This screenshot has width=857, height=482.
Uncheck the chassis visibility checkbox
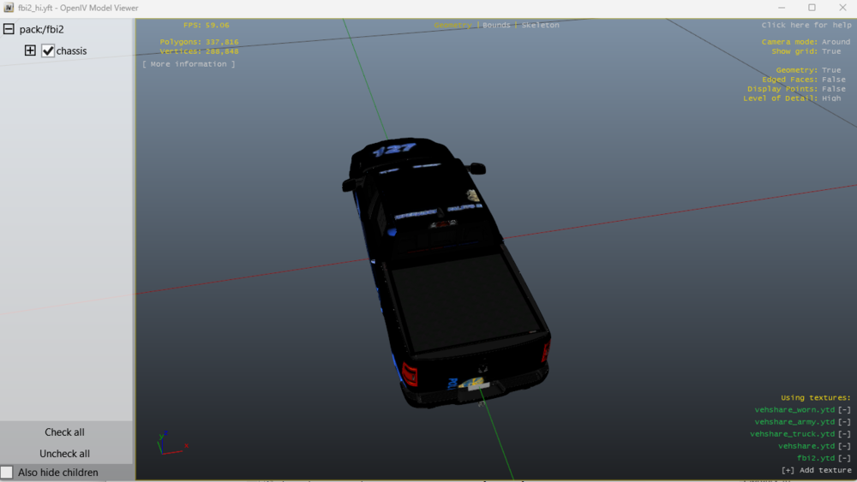tap(48, 51)
